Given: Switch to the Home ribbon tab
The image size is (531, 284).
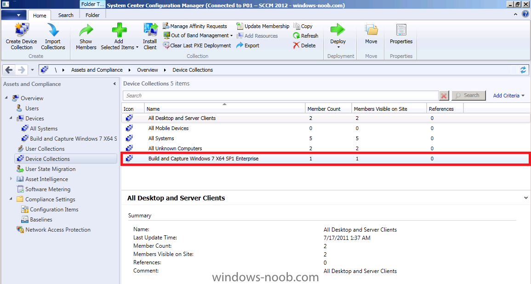Looking at the screenshot, I should (40, 16).
